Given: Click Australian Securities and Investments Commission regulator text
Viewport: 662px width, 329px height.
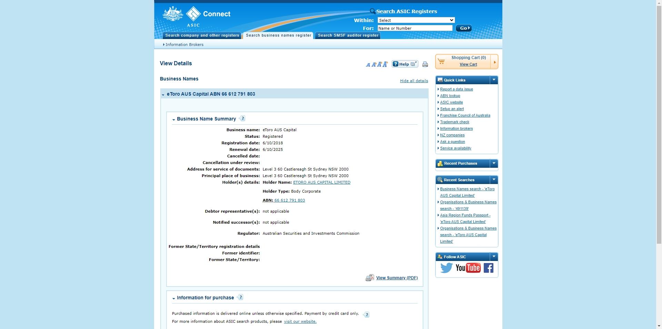Looking at the screenshot, I should click(x=311, y=233).
